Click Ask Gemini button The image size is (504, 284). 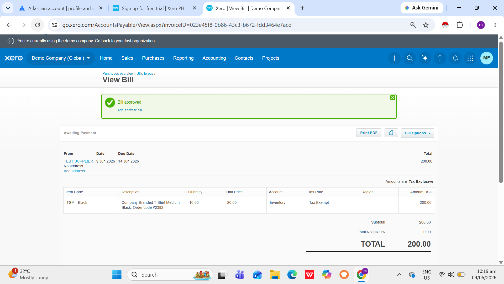pyautogui.click(x=422, y=8)
